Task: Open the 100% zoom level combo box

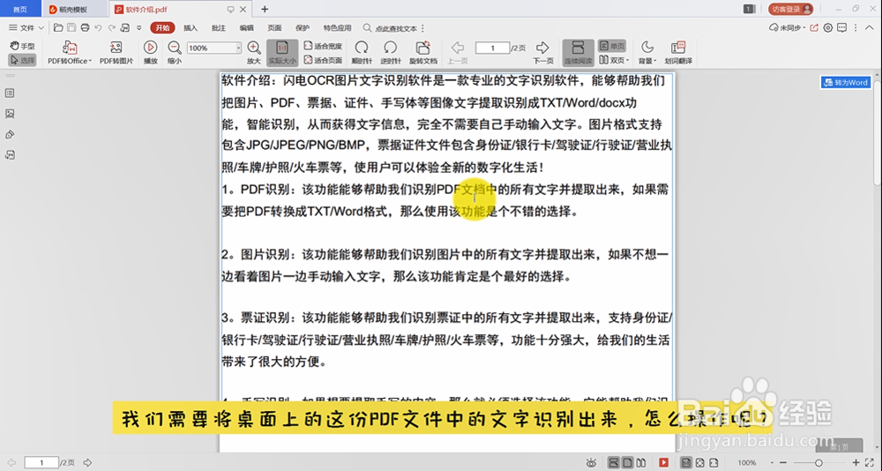Action: tap(214, 49)
